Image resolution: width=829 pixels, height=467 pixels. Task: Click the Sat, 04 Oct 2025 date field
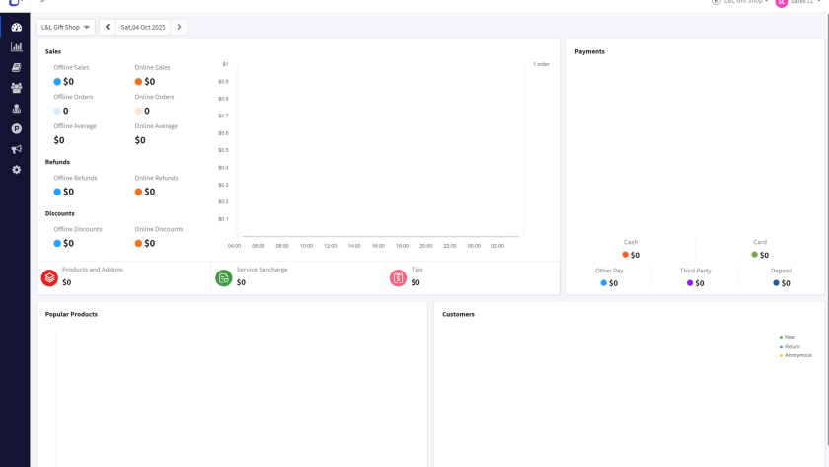tap(143, 27)
